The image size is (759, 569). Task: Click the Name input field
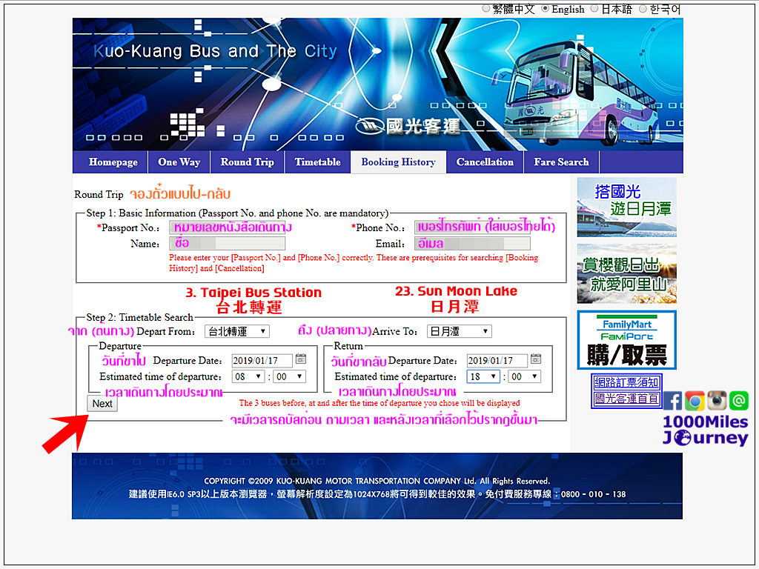(x=227, y=243)
